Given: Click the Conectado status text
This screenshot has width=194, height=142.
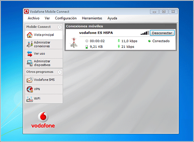Looking at the screenshot, I should pos(161,41).
